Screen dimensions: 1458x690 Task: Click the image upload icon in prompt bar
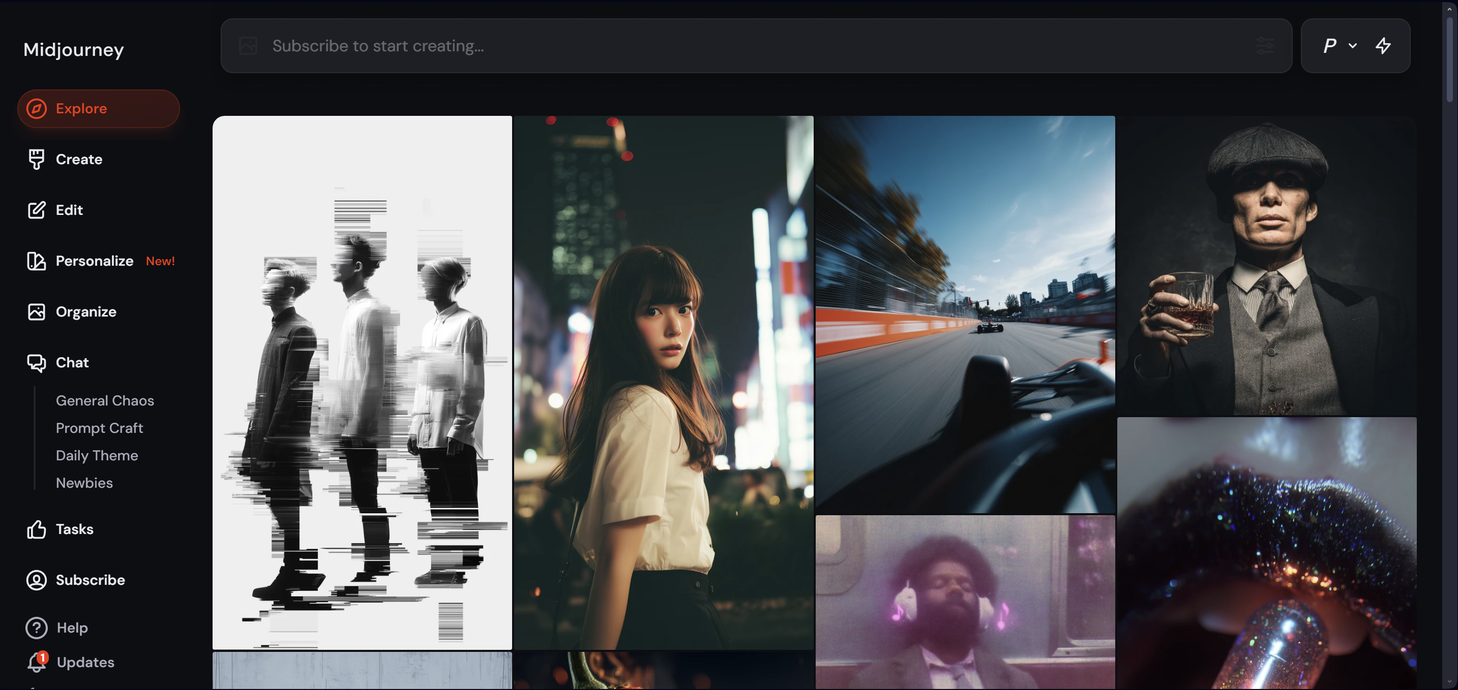coord(248,46)
